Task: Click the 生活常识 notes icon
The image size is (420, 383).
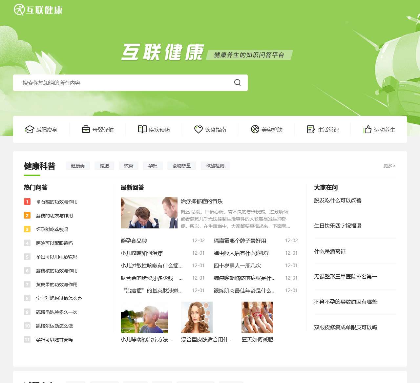Action: click(310, 129)
